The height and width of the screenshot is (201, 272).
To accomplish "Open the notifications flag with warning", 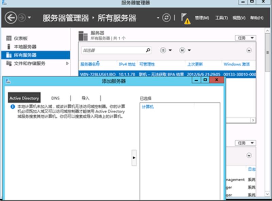I will click(x=186, y=18).
